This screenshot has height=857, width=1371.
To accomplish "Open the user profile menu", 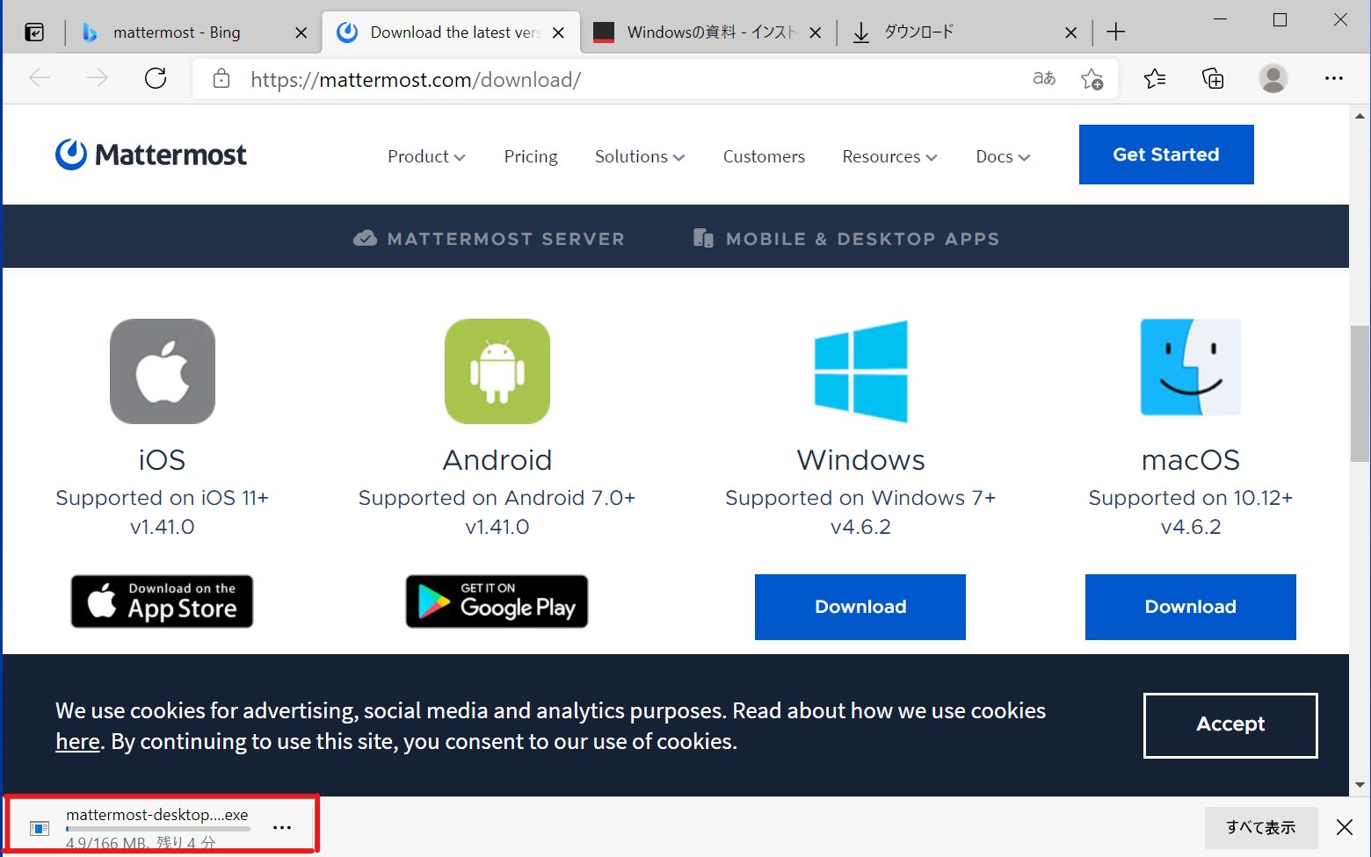I will point(1273,79).
